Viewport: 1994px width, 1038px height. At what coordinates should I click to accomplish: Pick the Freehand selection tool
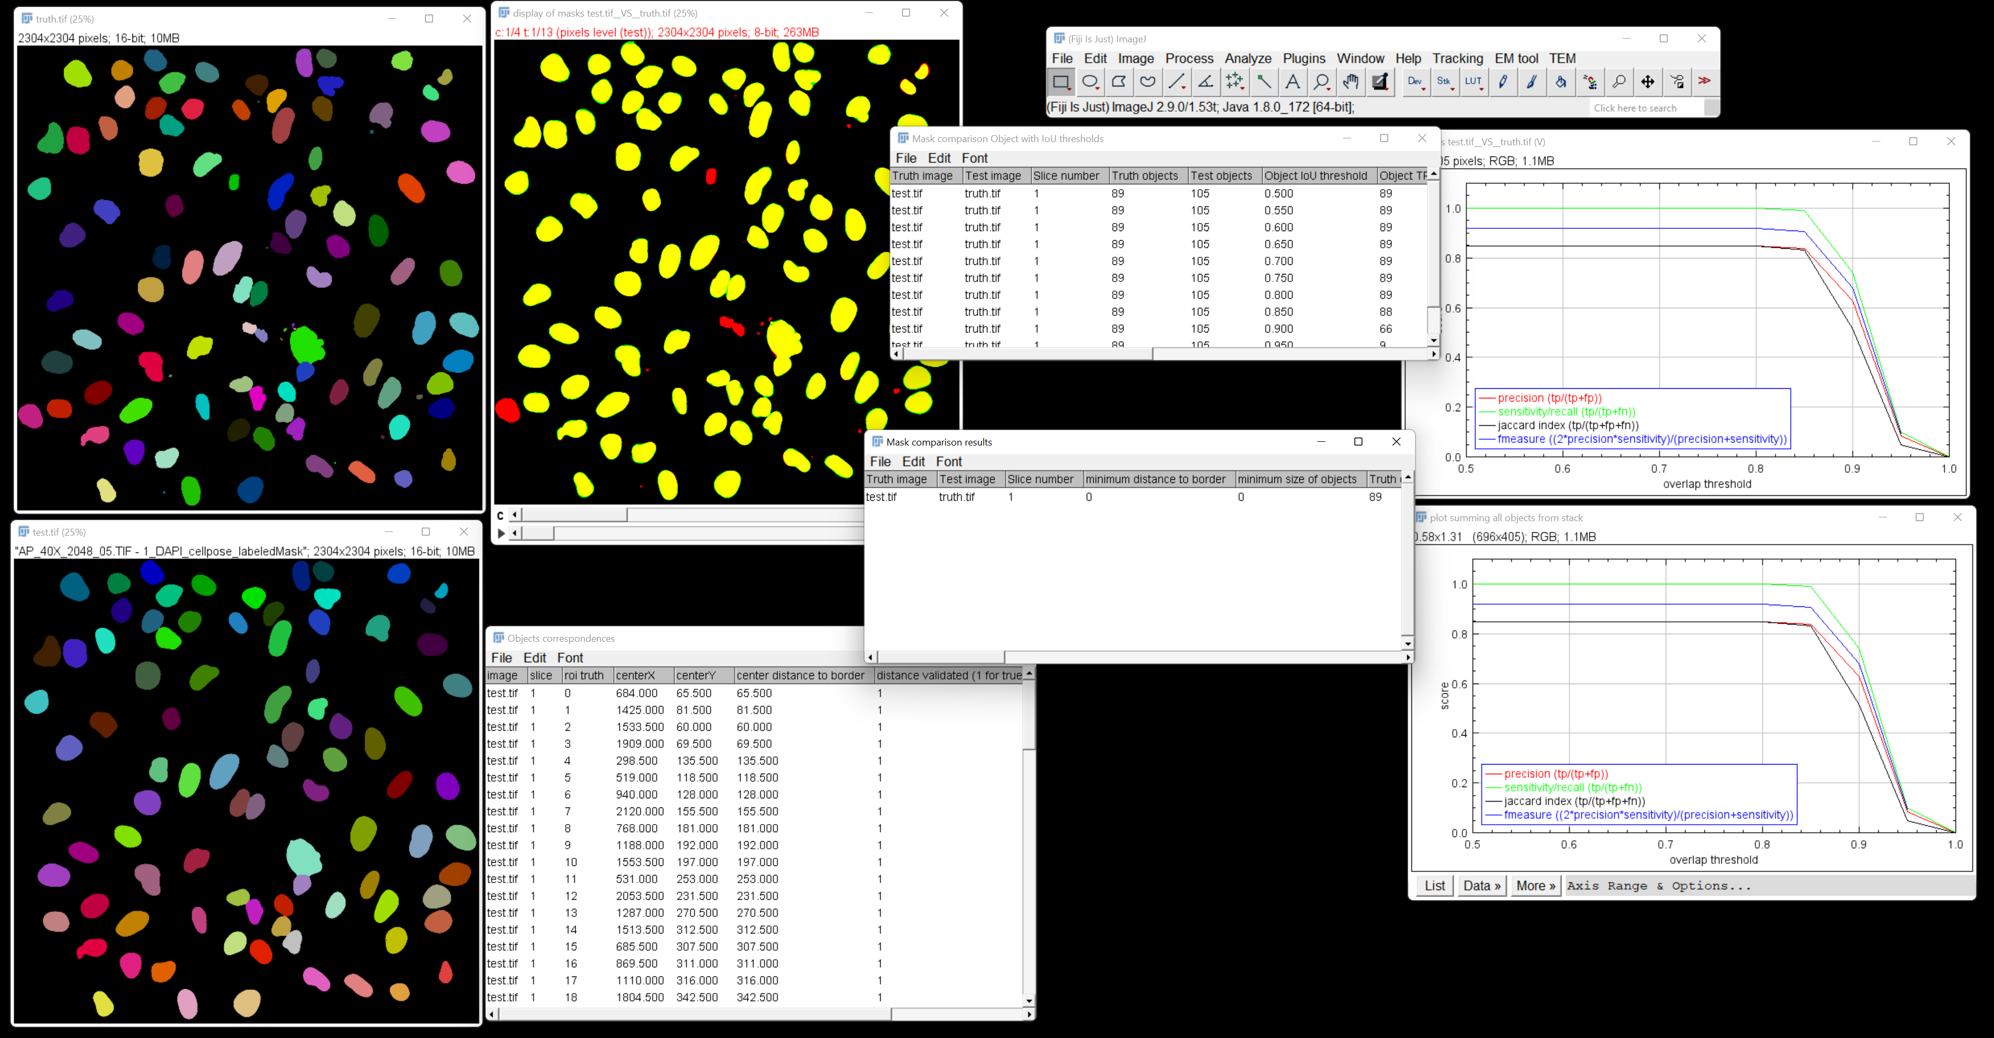click(x=1148, y=81)
